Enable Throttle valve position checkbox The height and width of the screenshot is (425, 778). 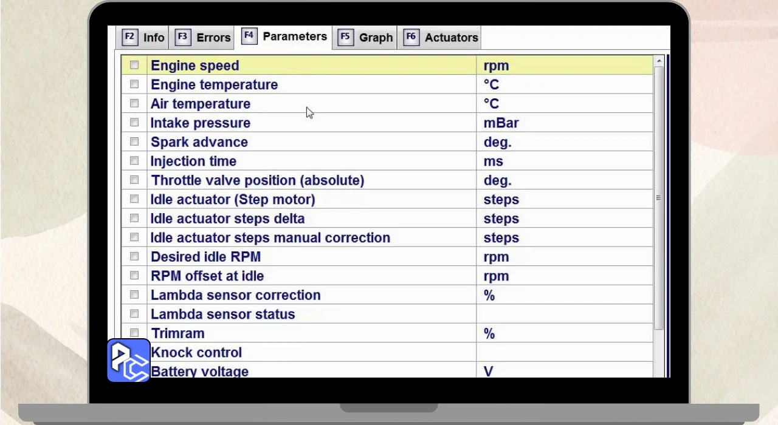(x=134, y=180)
